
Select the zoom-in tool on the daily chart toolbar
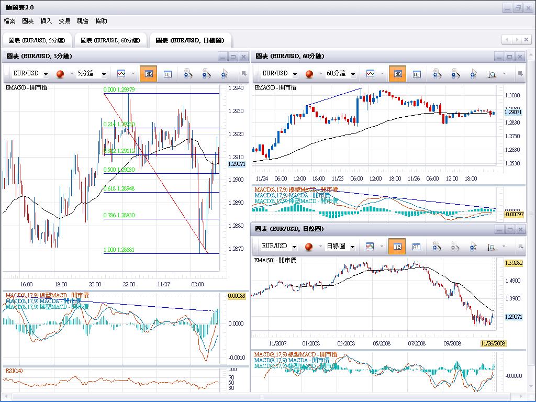[x=436, y=246]
